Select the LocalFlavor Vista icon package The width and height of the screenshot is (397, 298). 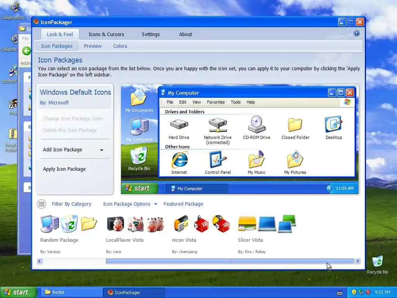coord(135,224)
